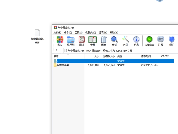The width and height of the screenshot is (178, 134).
Task: Click the 保护 (Protect) shield icon
Action: coord(172,41)
